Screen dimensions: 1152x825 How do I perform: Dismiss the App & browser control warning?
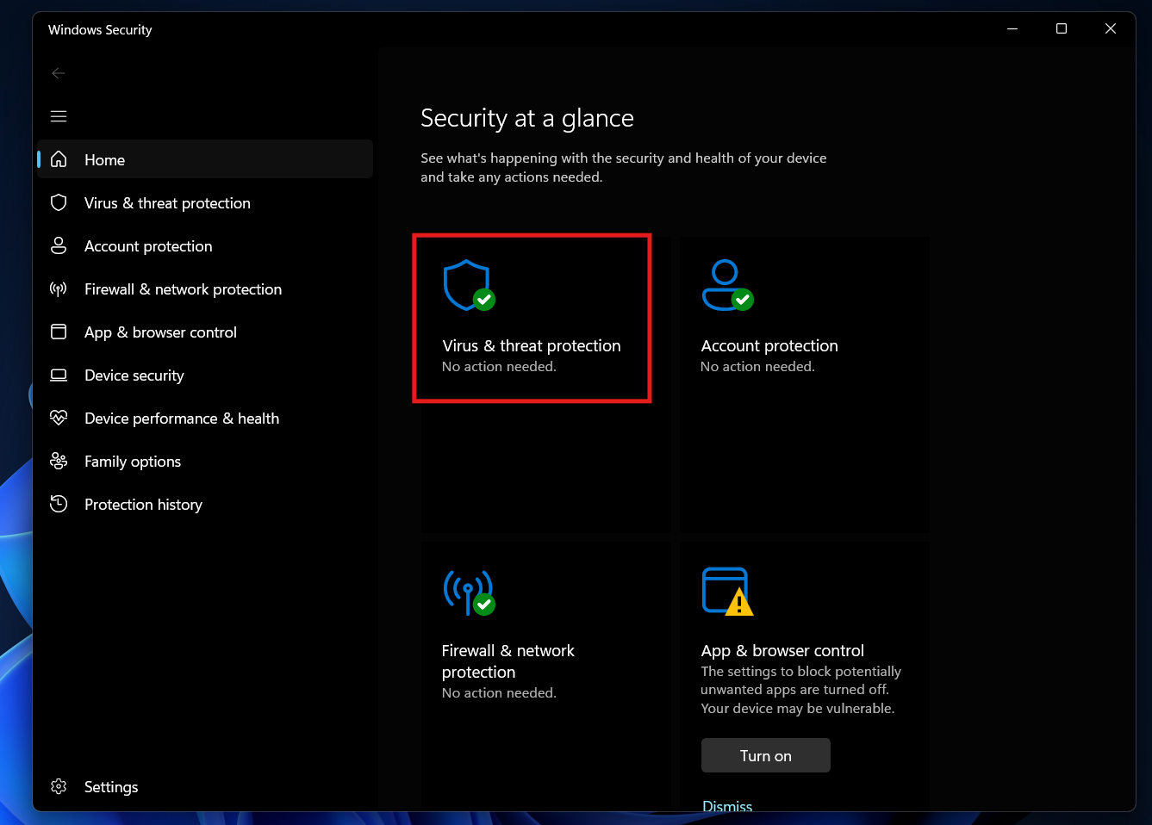(x=726, y=806)
